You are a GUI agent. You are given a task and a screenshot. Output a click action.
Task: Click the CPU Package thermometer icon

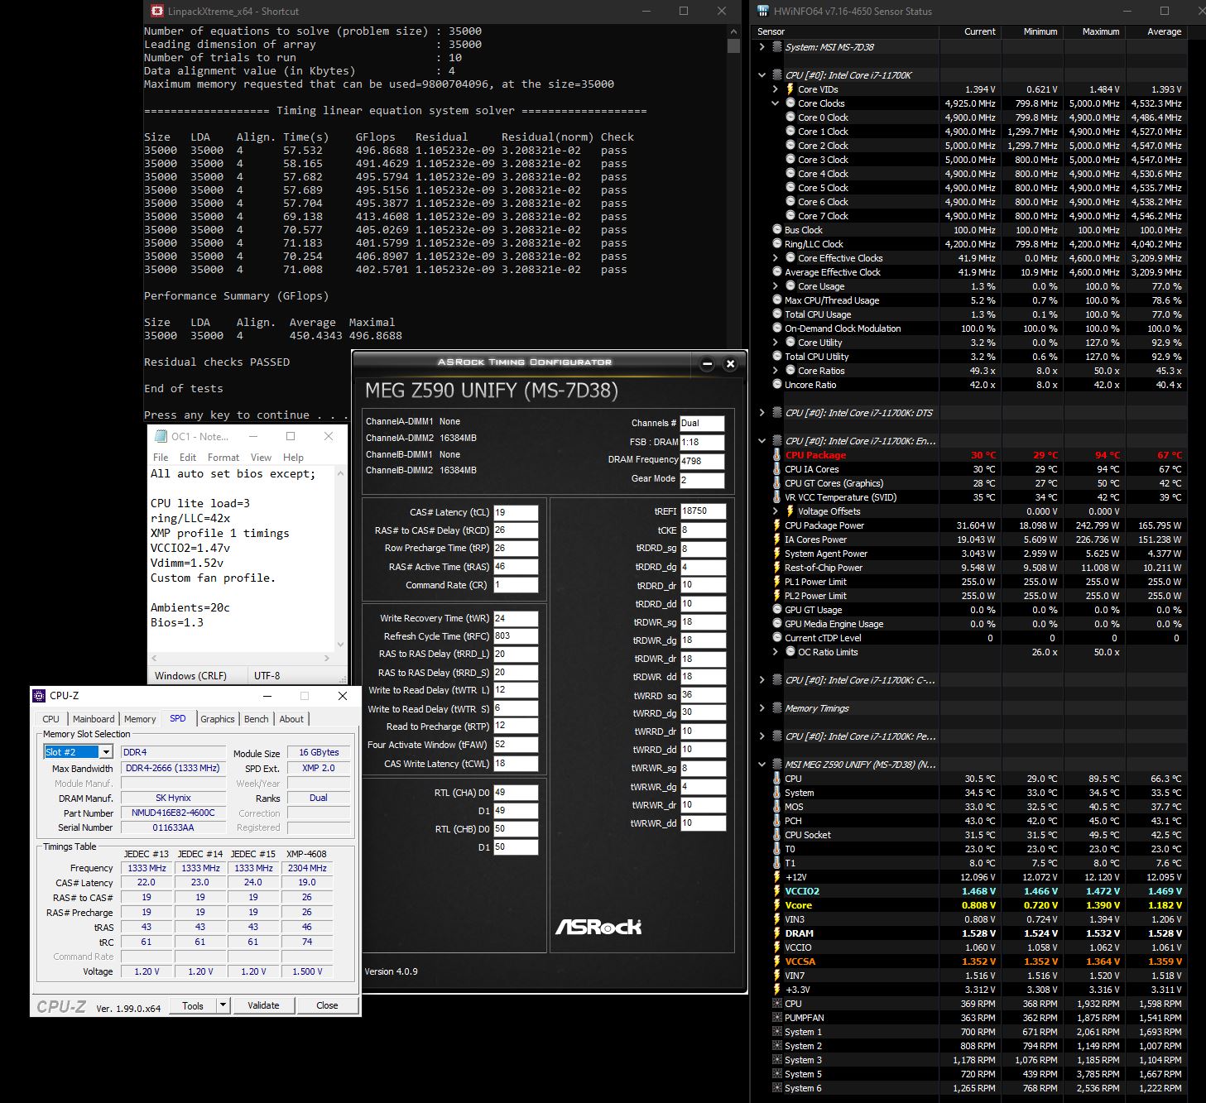click(x=776, y=455)
